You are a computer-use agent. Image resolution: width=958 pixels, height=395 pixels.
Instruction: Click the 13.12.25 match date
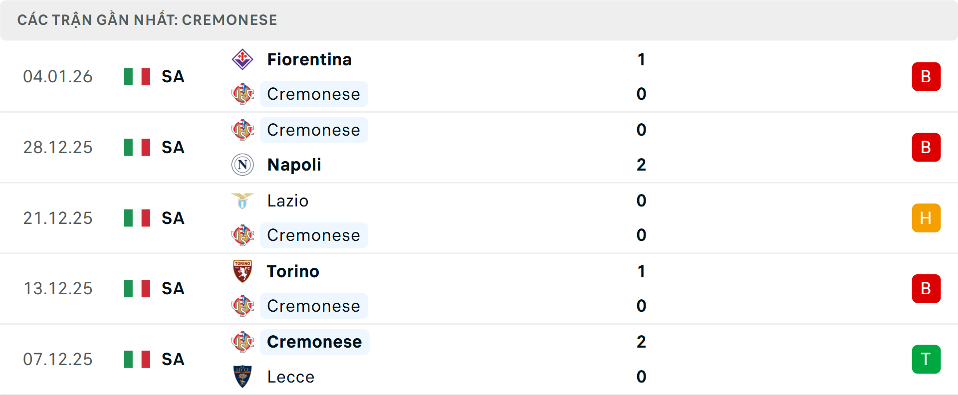point(58,288)
